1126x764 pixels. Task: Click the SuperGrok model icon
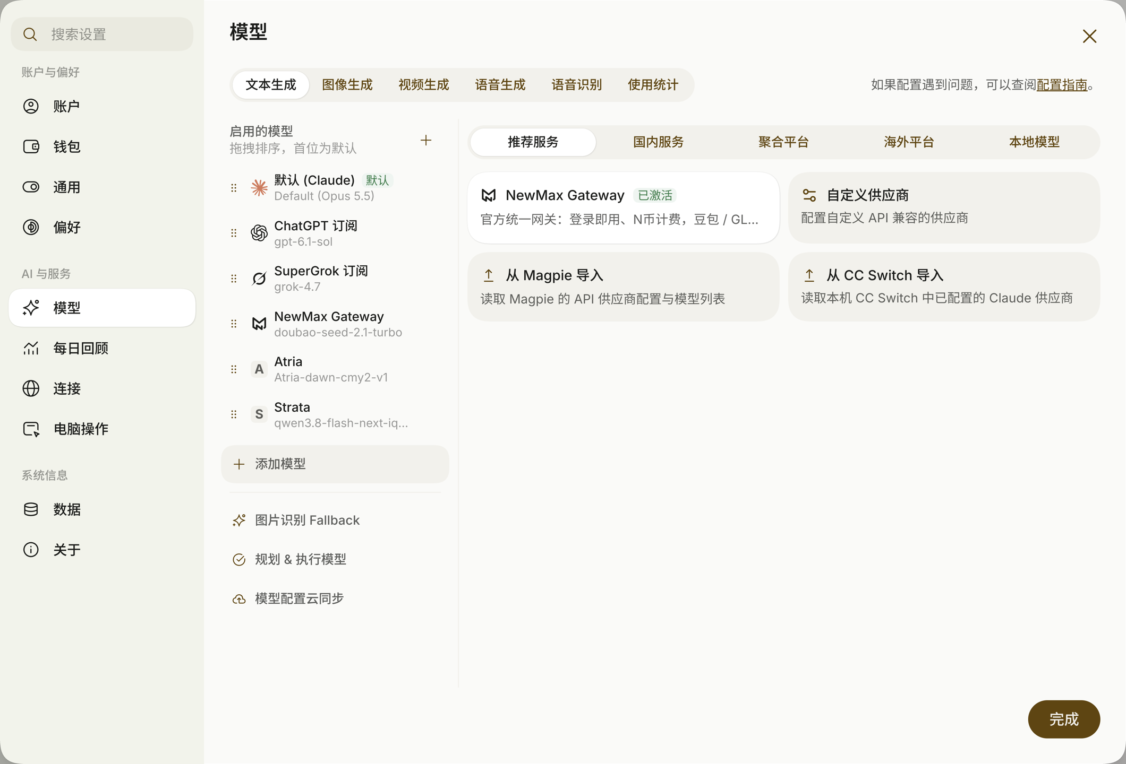[x=259, y=279]
